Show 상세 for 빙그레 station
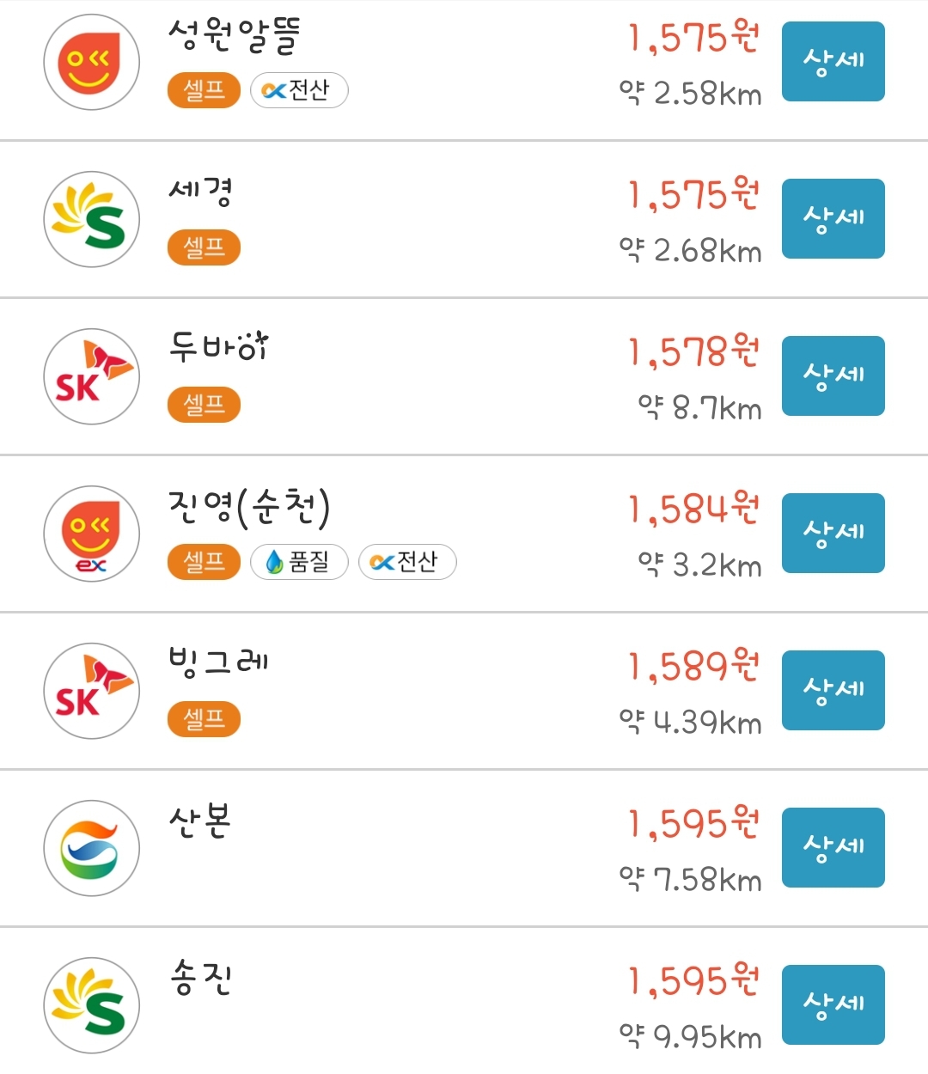Image resolution: width=928 pixels, height=1074 pixels. [x=833, y=690]
